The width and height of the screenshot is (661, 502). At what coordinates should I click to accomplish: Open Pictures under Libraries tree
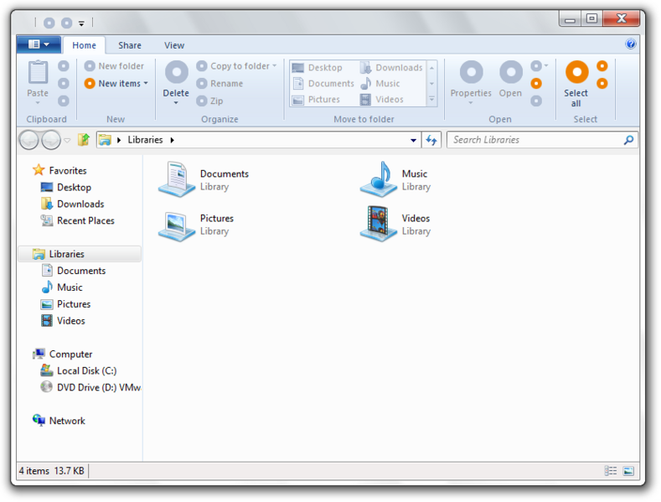click(x=65, y=304)
